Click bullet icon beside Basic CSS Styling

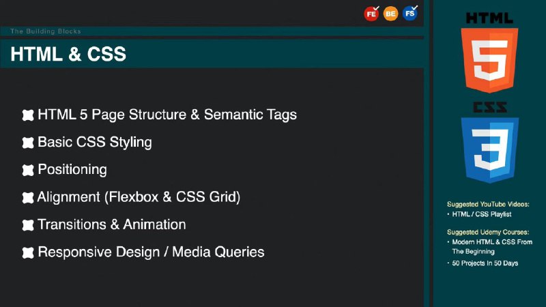pos(28,143)
